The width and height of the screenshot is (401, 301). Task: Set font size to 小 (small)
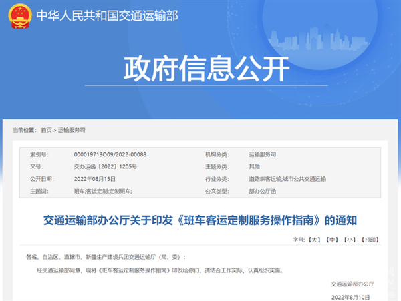pos(350,239)
